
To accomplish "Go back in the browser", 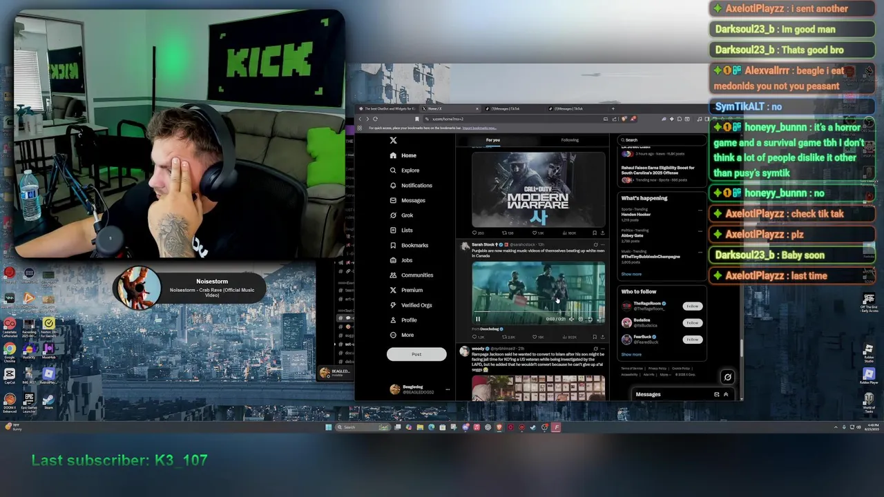I will point(360,119).
